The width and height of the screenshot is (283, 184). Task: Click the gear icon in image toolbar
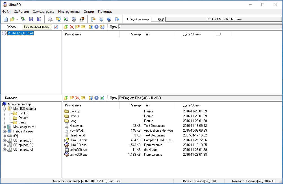coord(97,27)
